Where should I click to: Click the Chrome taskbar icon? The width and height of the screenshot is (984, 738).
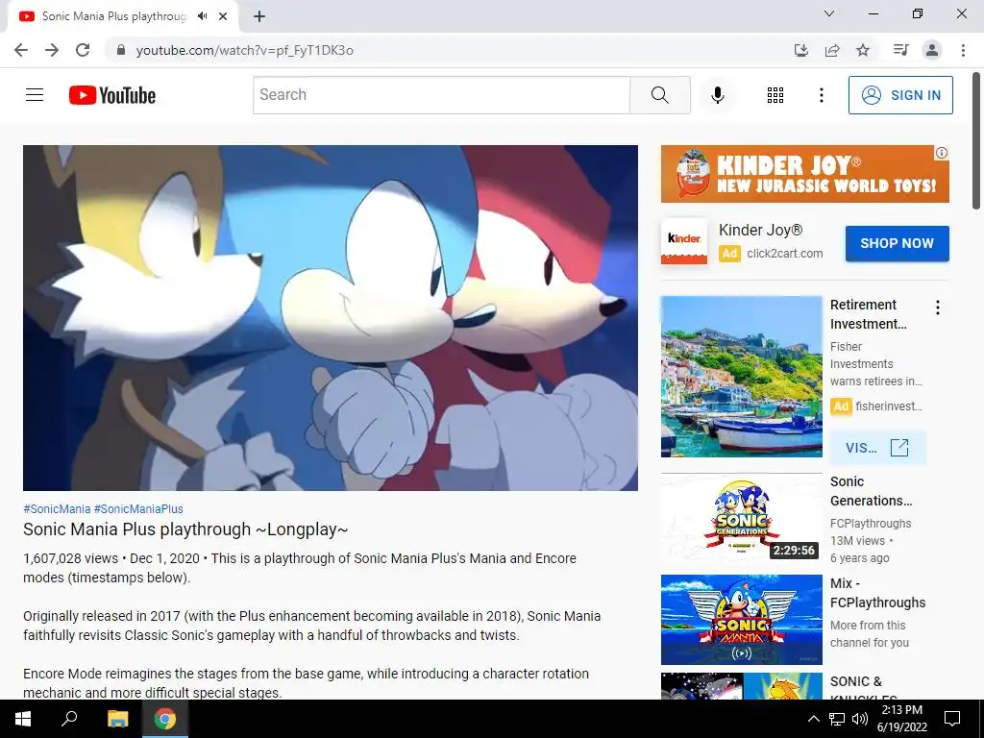165,719
